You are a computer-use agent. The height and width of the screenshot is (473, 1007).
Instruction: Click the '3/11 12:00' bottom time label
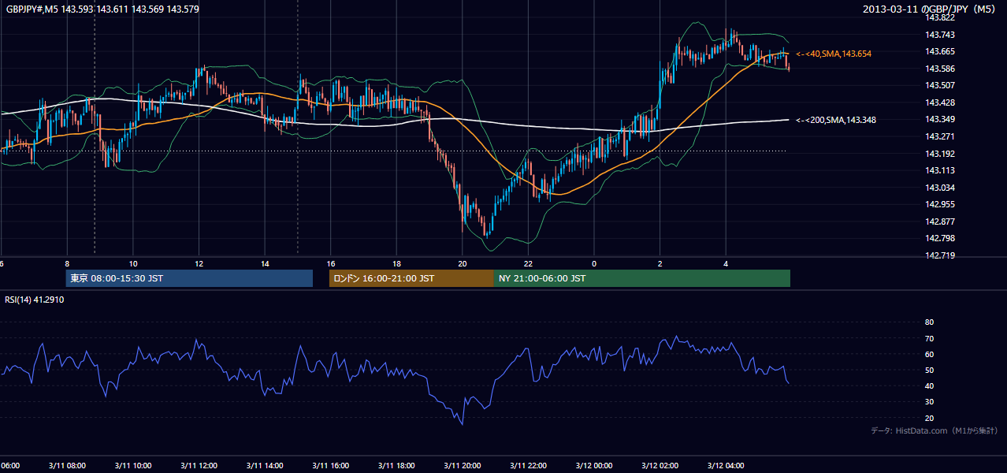click(x=199, y=465)
